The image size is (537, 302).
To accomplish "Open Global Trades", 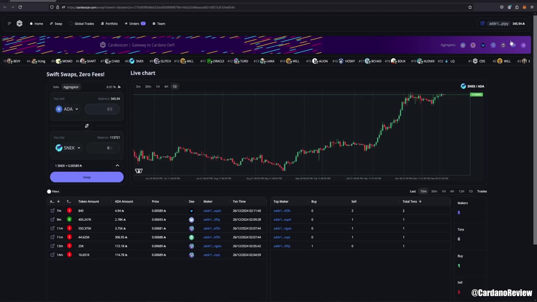I will pos(82,23).
